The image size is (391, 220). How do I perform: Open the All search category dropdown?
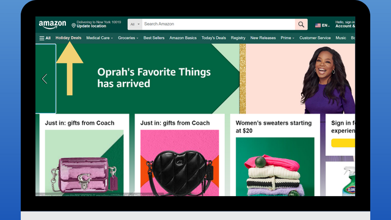[x=135, y=24]
